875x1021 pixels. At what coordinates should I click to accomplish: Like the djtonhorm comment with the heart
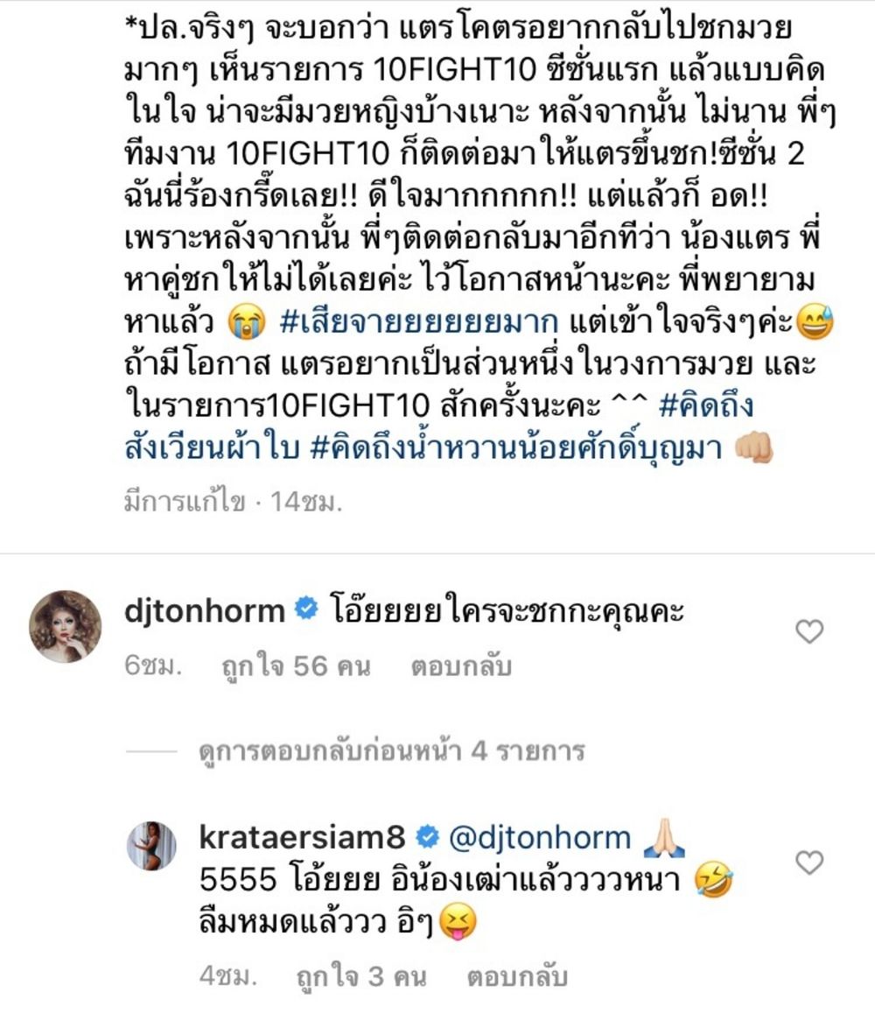[809, 631]
